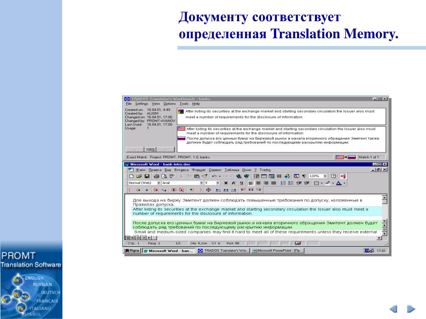
Task: Click the Paste clipboard icon in Word
Action: click(x=197, y=176)
